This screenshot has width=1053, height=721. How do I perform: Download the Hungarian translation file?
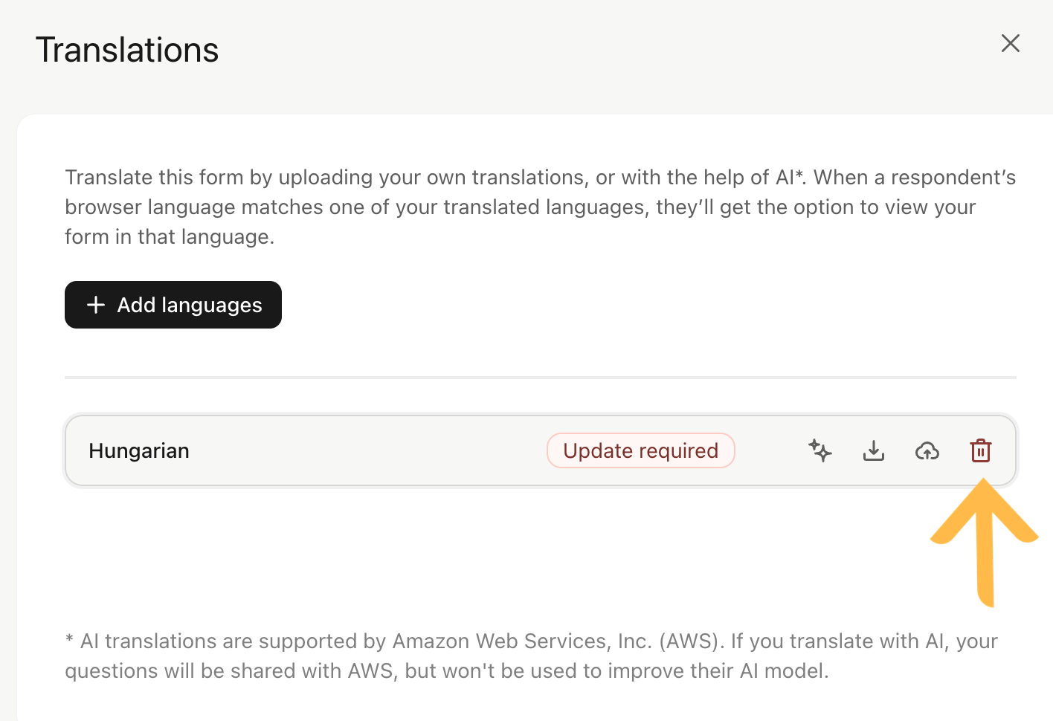click(874, 450)
